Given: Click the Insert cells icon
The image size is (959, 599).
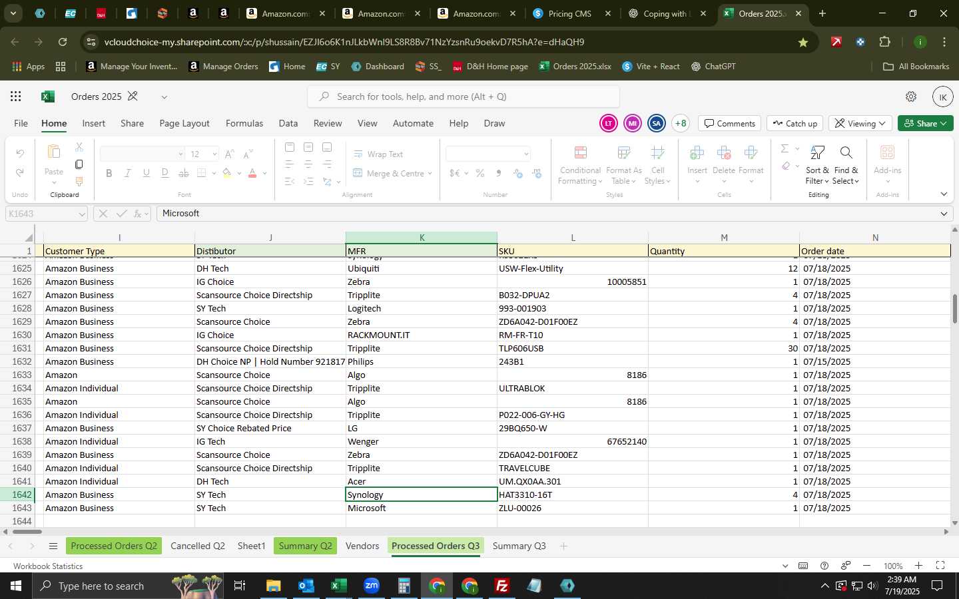Looking at the screenshot, I should coord(697,153).
